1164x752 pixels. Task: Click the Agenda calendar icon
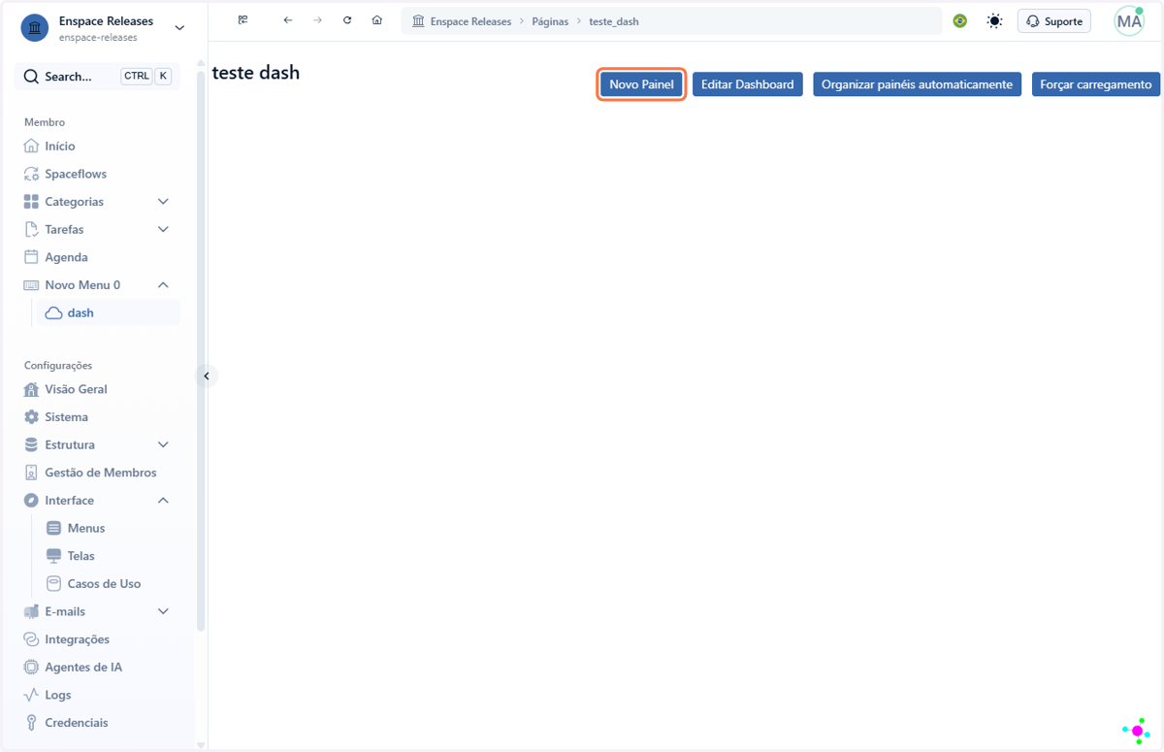31,257
